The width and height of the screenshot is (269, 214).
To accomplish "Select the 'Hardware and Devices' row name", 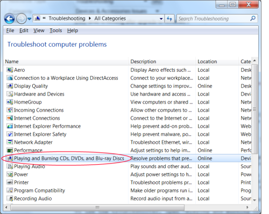I will click(39, 94).
